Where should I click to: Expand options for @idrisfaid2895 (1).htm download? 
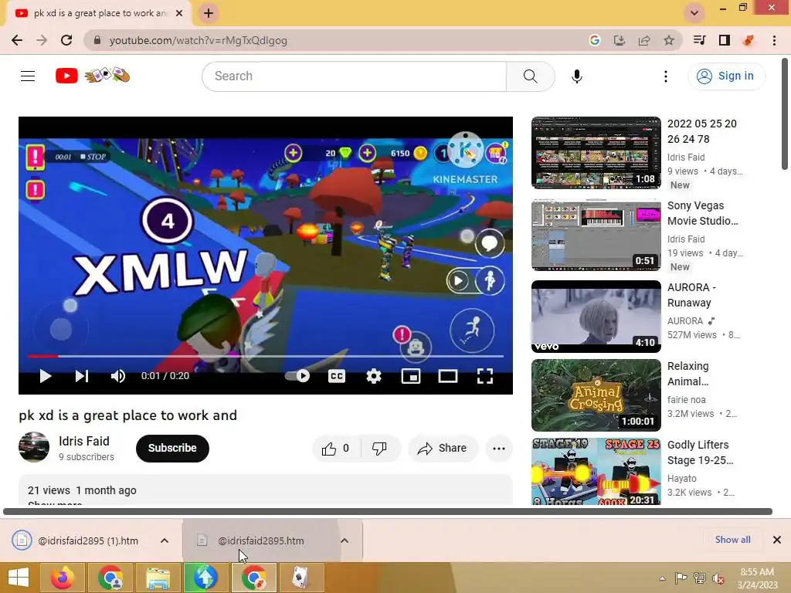(x=165, y=540)
